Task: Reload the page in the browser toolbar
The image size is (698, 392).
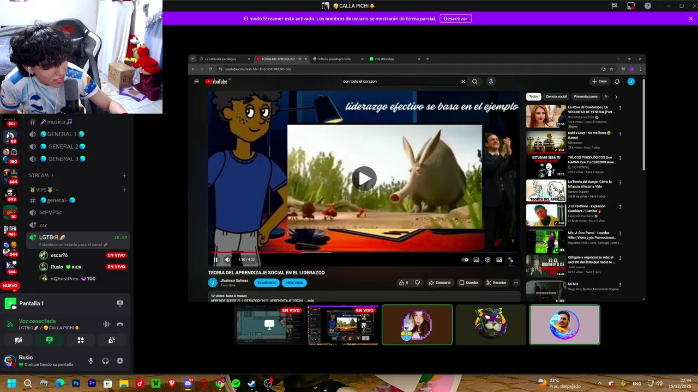Action: point(210,69)
